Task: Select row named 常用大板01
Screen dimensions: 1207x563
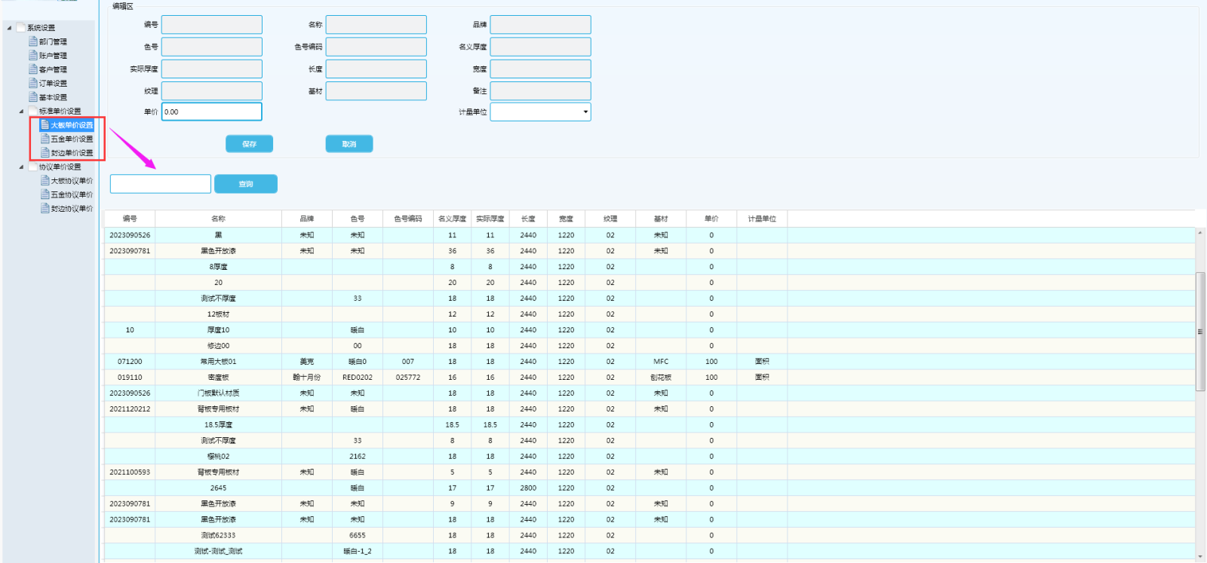Action: 650,362
